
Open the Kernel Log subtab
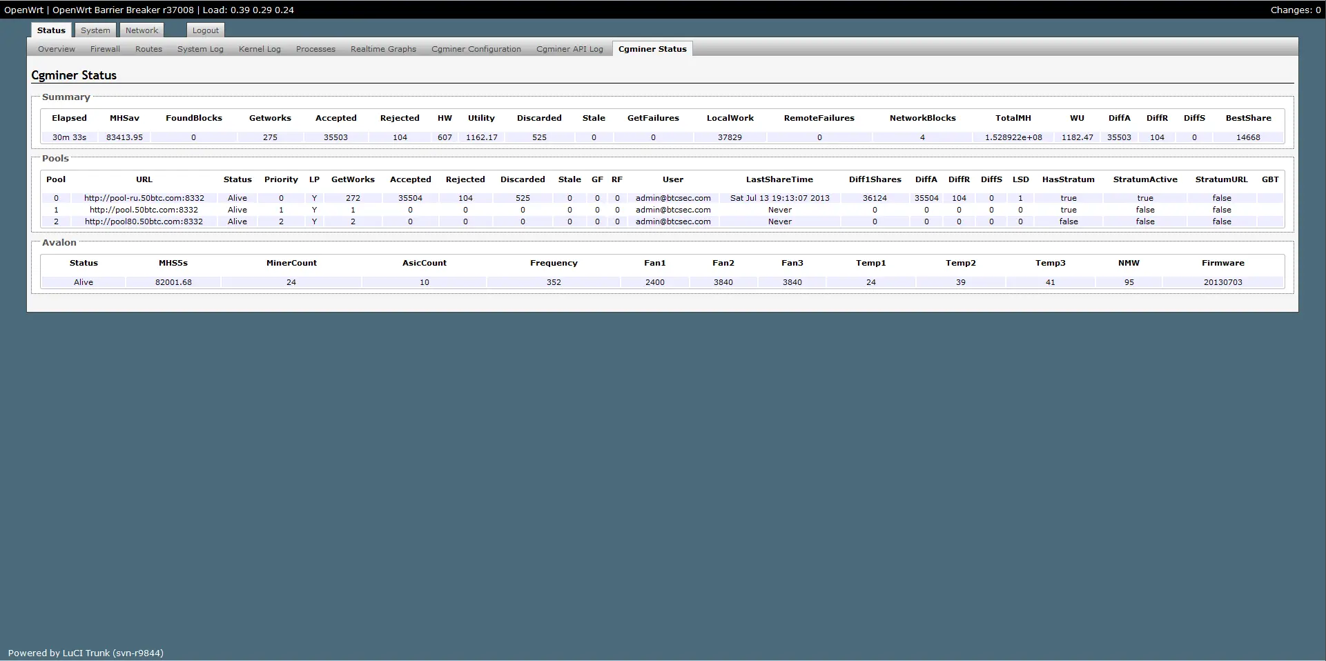(260, 49)
